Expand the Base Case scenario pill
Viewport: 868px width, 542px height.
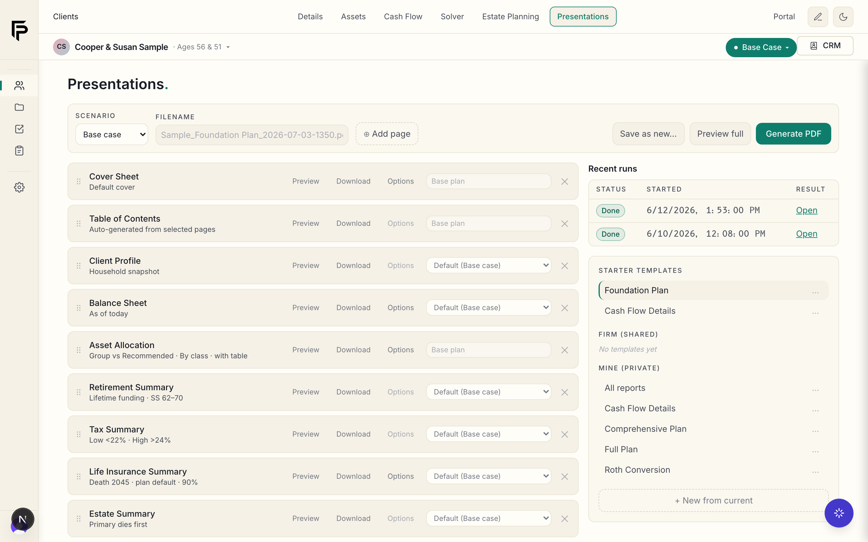(x=761, y=47)
